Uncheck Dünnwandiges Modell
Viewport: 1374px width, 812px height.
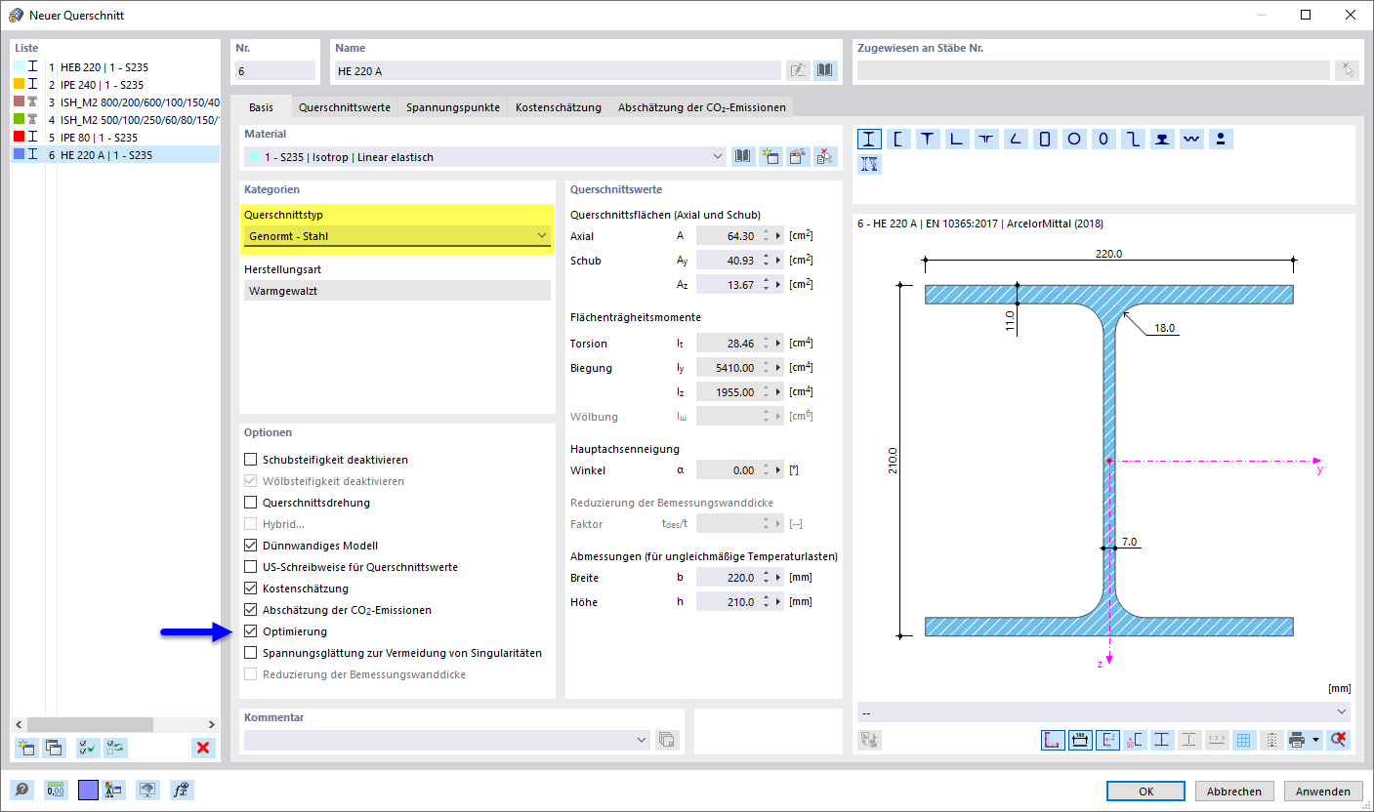(x=251, y=546)
